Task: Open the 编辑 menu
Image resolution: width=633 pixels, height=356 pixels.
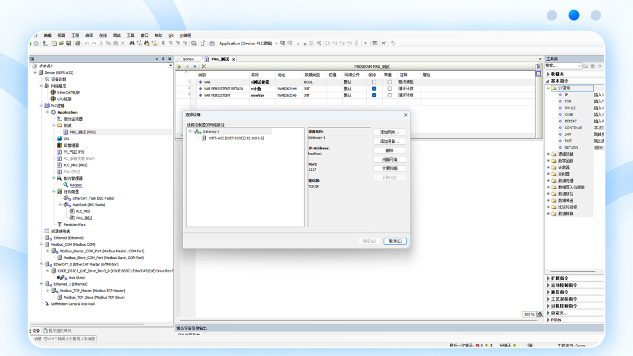Action: (x=47, y=36)
